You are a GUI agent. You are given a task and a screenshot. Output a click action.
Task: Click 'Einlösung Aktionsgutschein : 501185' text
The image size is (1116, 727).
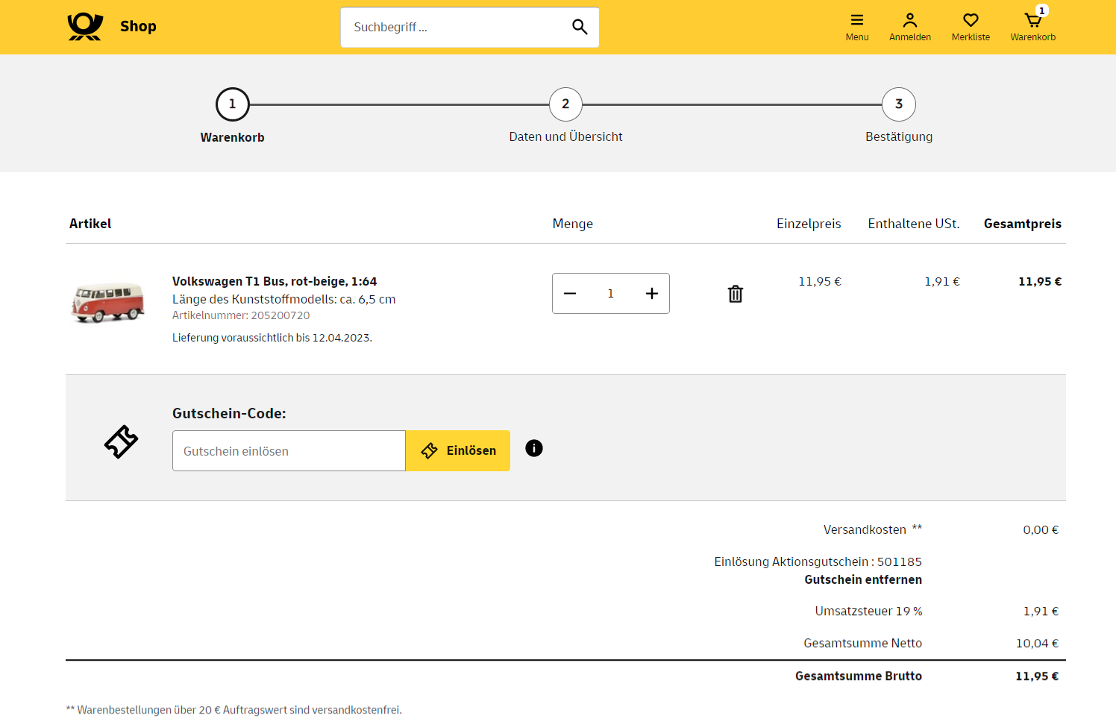(x=818, y=561)
